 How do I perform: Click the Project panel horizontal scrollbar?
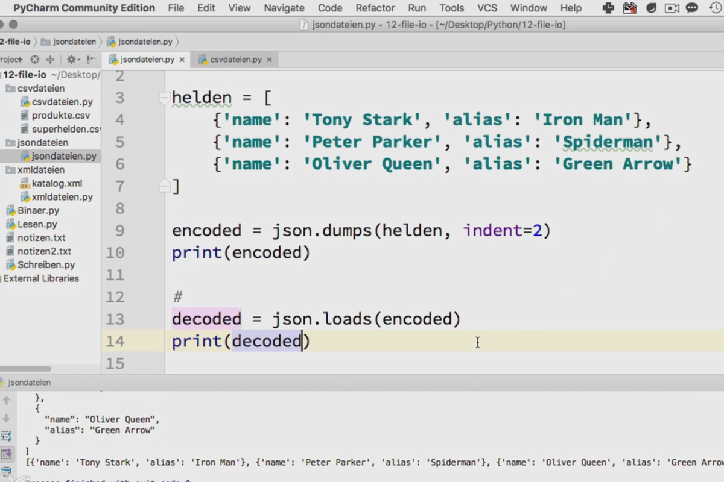tap(25, 369)
